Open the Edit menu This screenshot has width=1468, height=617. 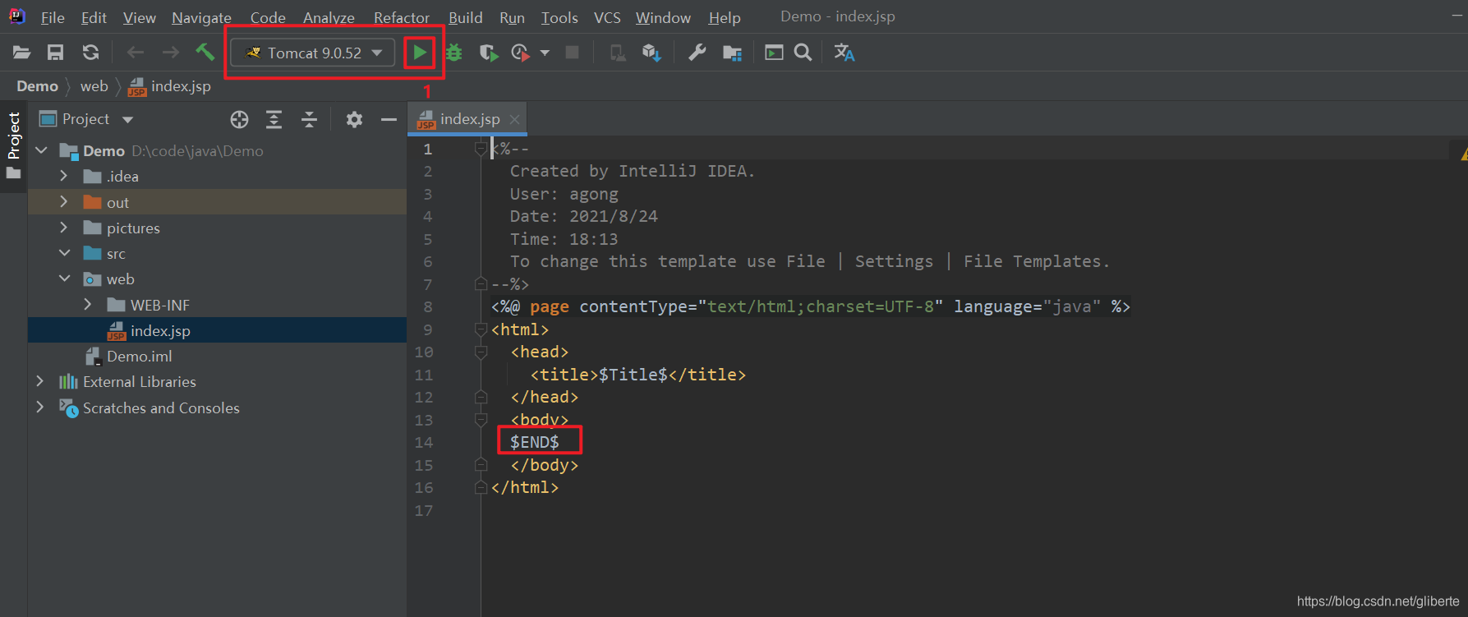point(94,17)
